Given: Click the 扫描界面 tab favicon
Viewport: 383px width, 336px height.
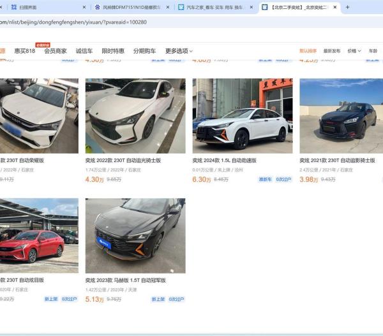Looking at the screenshot, I should [x=14, y=7].
